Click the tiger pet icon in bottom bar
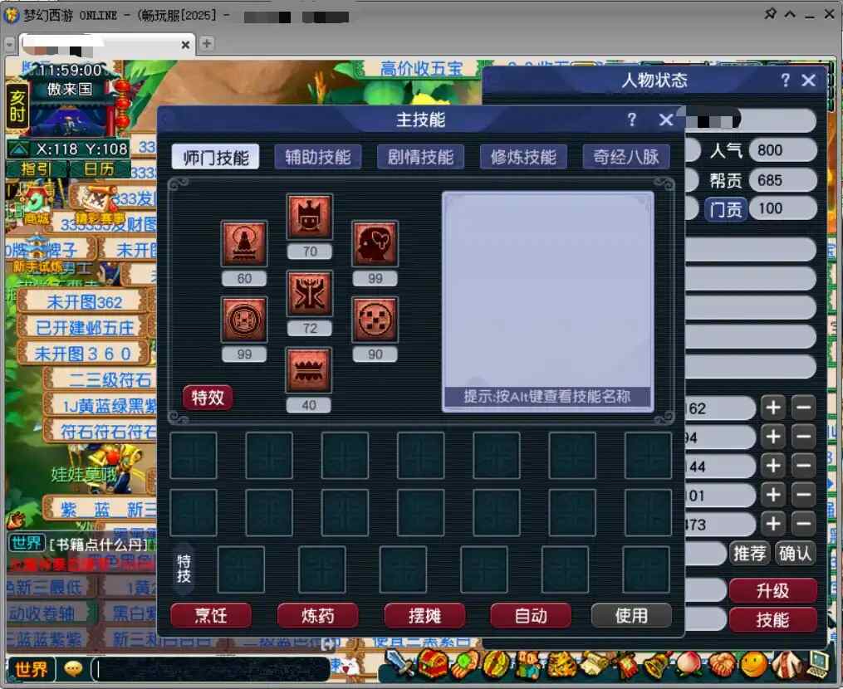Screen dimensions: 843x689 pos(561,665)
